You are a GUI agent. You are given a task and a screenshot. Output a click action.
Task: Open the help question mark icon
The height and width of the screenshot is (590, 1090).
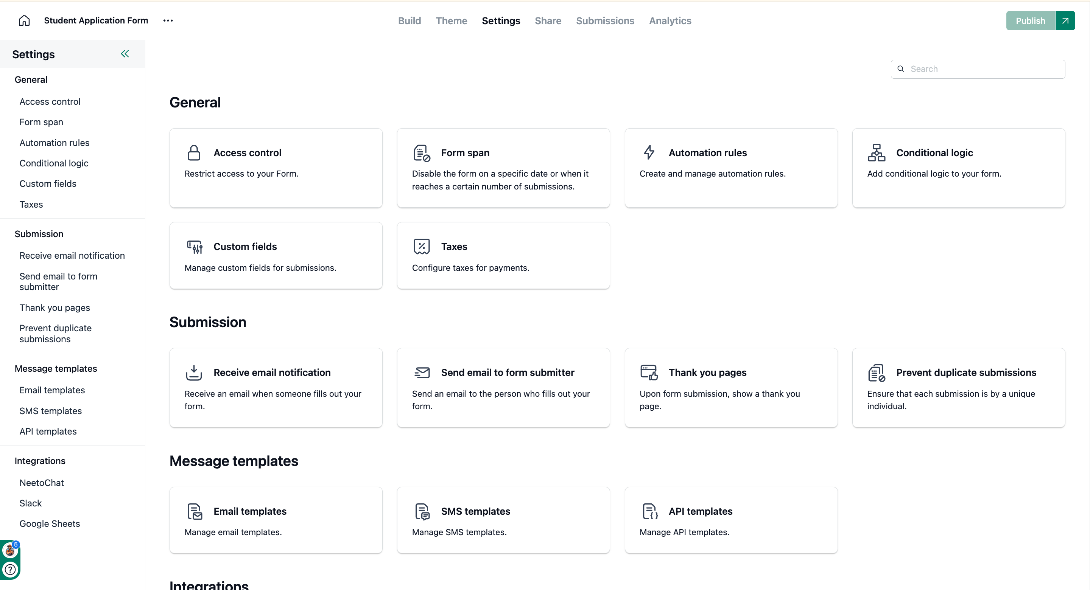pos(10,569)
